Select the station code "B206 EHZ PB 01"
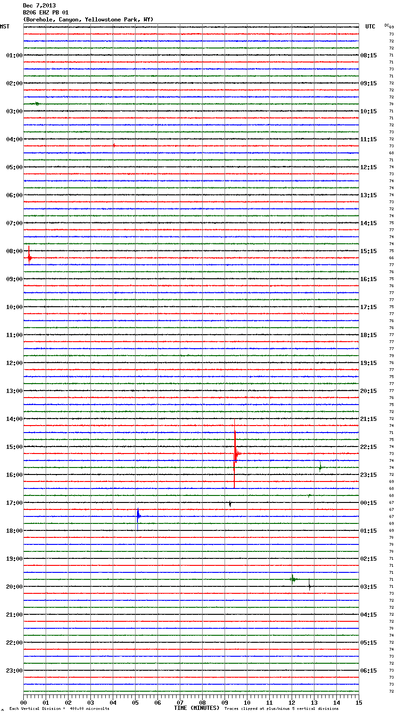This screenshot has width=396, height=715. (46, 13)
